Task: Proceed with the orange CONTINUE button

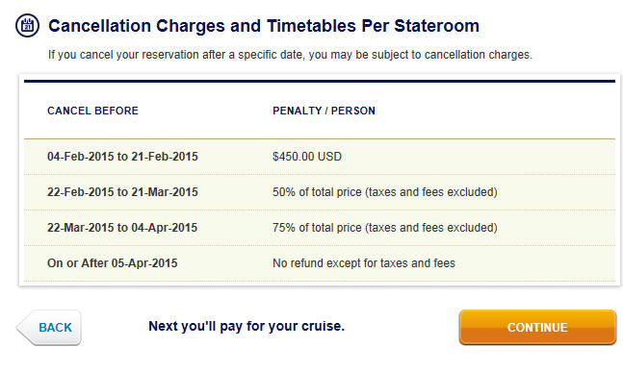Action: (537, 328)
